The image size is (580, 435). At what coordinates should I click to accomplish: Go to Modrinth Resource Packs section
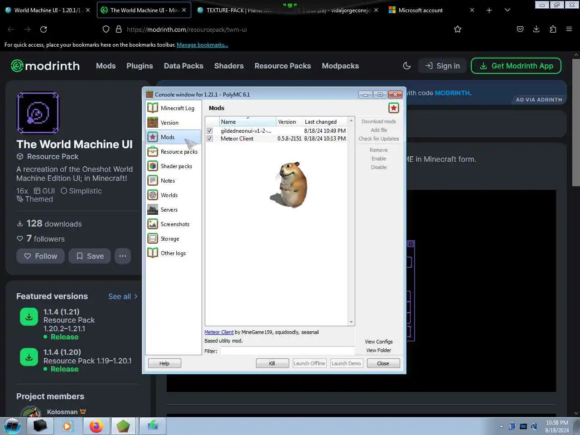[283, 66]
